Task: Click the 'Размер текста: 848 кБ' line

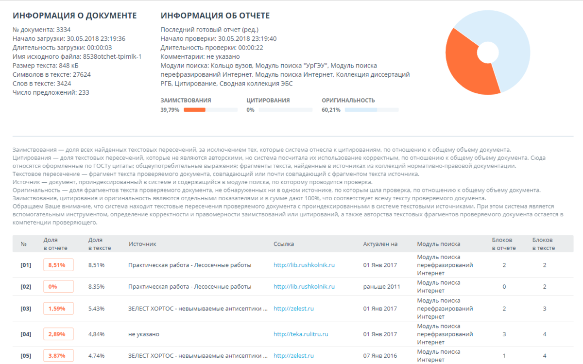Action: (x=46, y=65)
